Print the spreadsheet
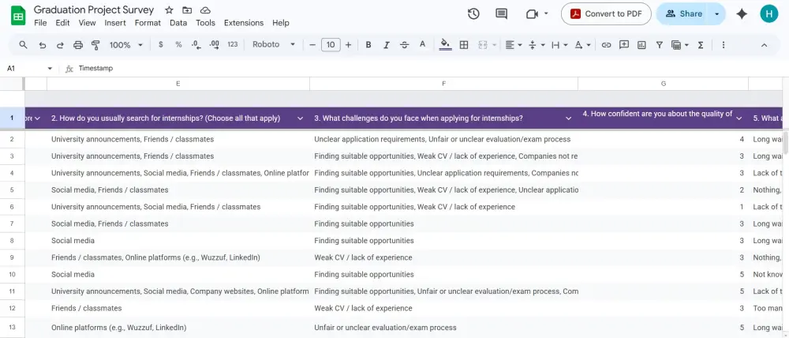 [78, 45]
